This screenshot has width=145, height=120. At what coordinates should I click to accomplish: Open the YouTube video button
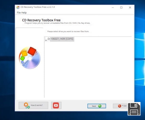[56, 105]
